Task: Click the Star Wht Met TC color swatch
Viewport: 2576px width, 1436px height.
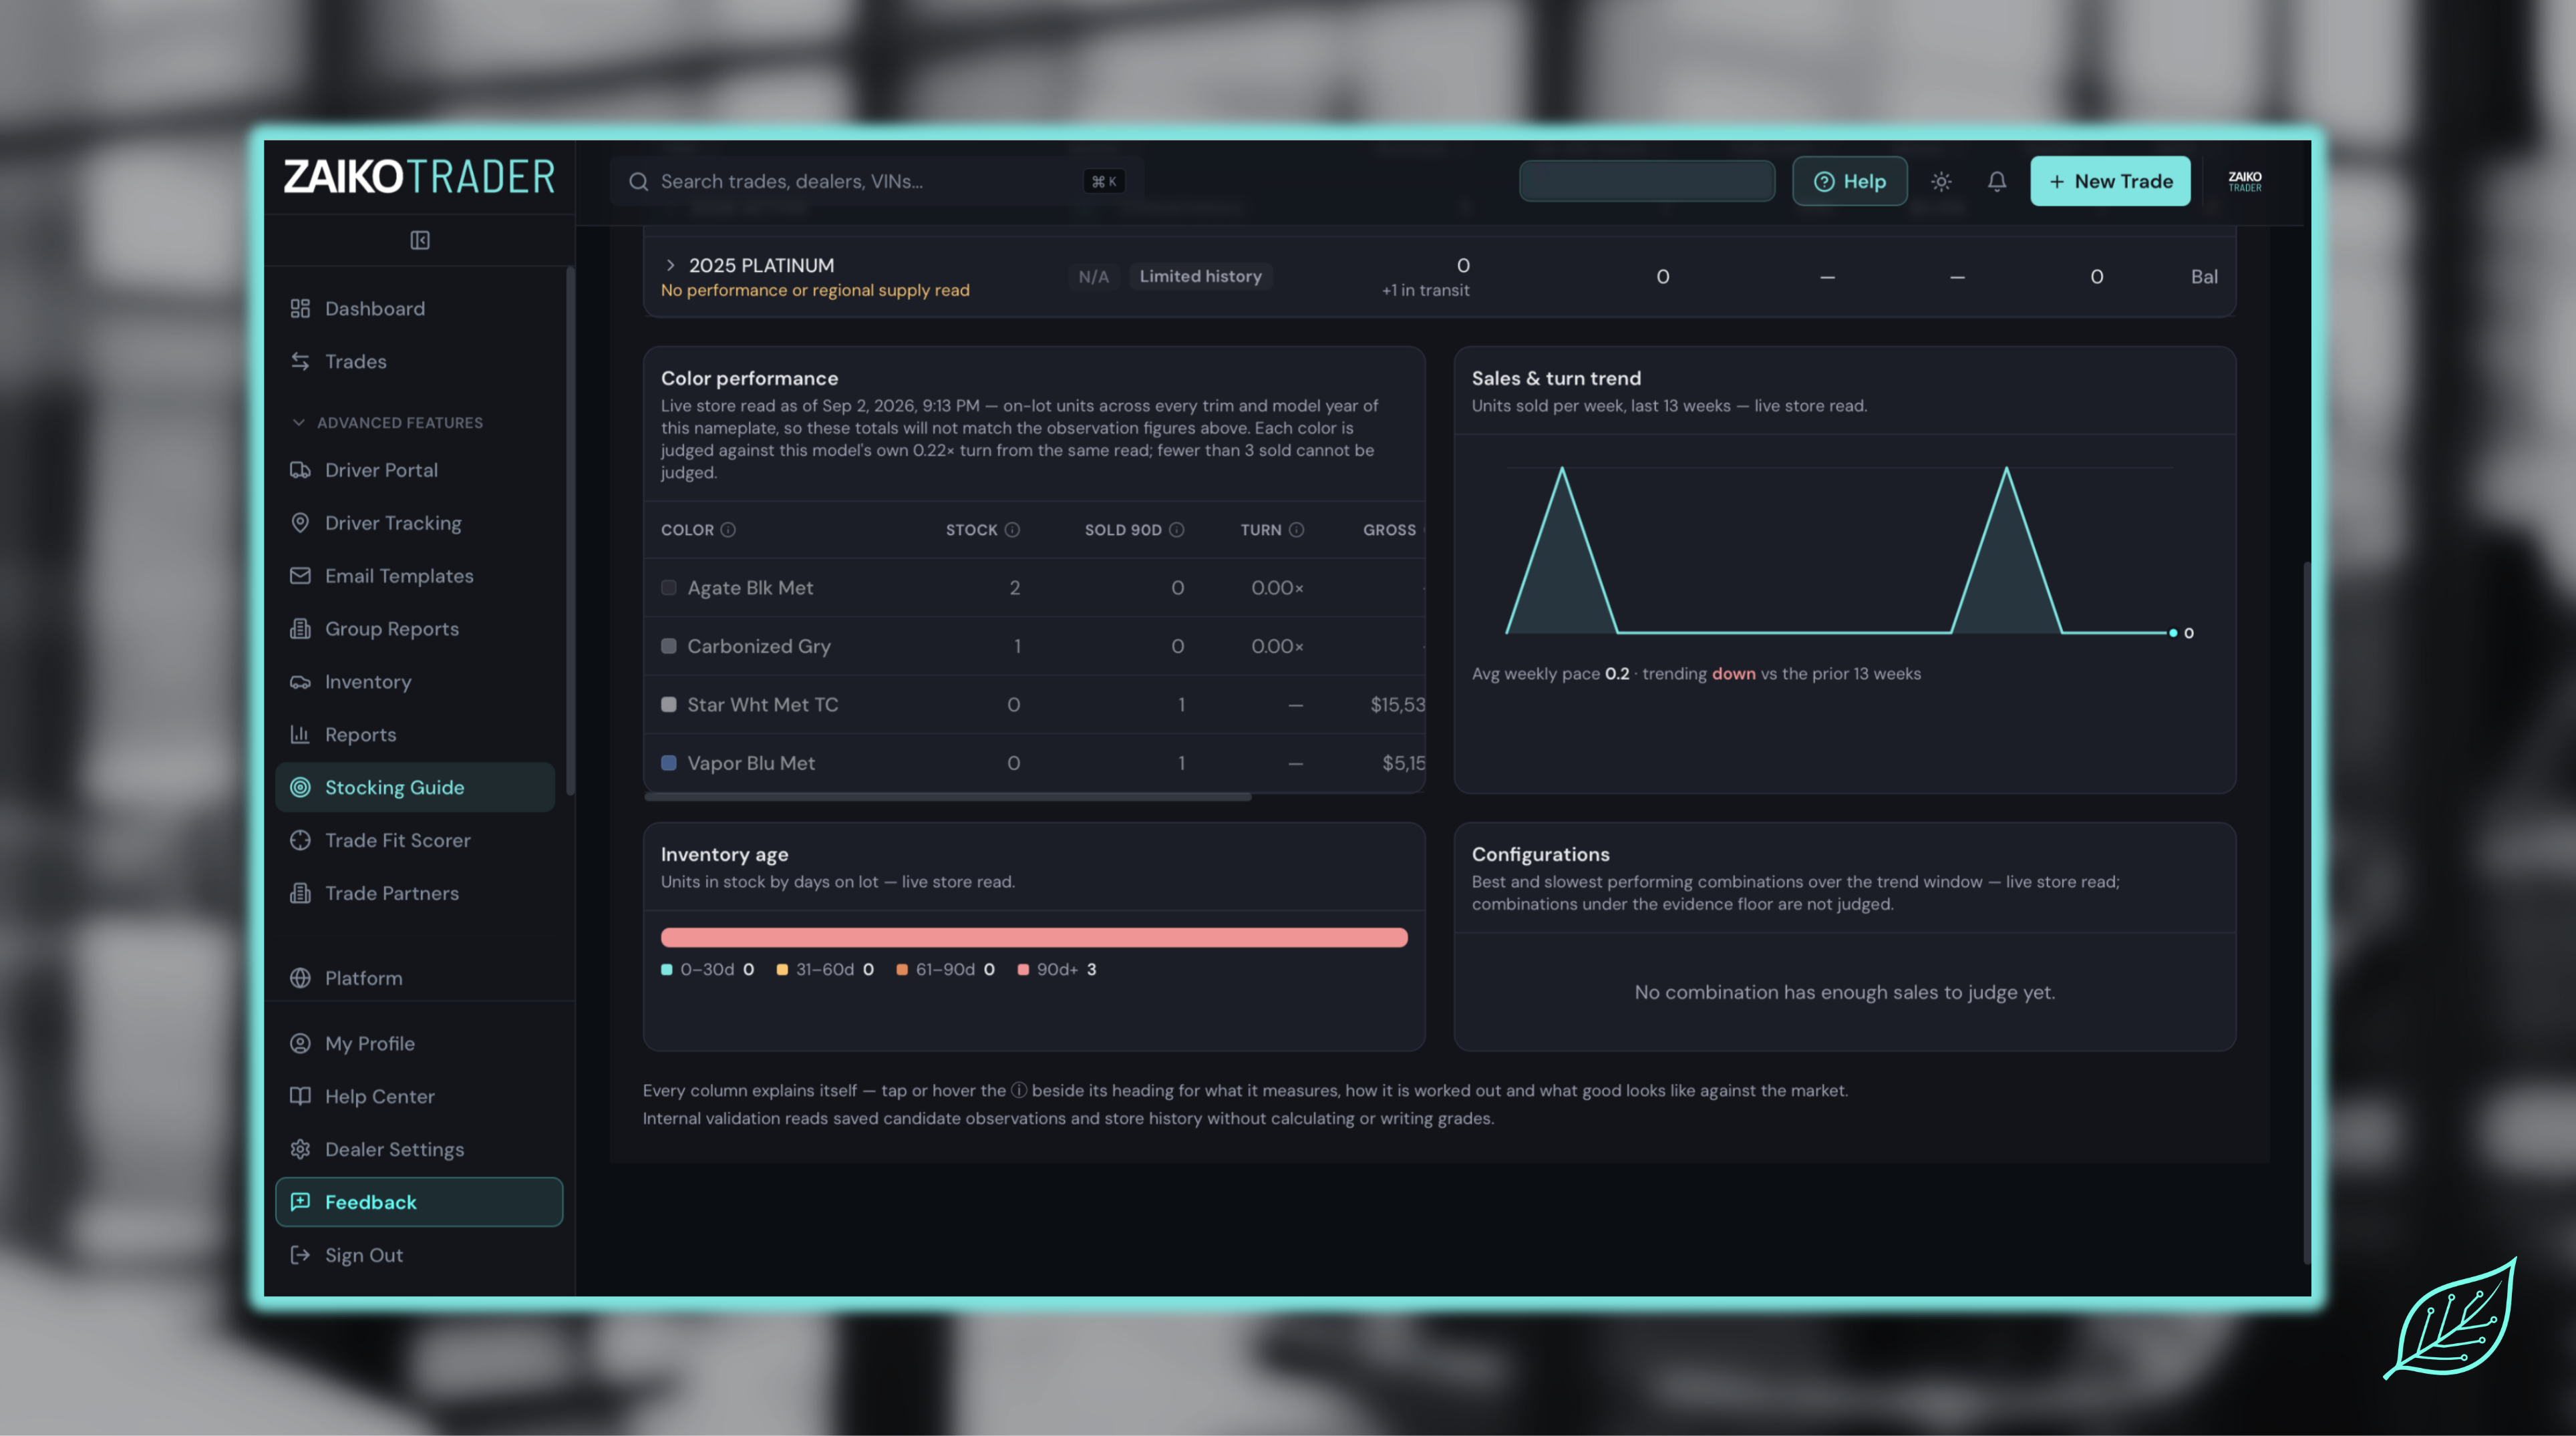Action: coord(669,705)
